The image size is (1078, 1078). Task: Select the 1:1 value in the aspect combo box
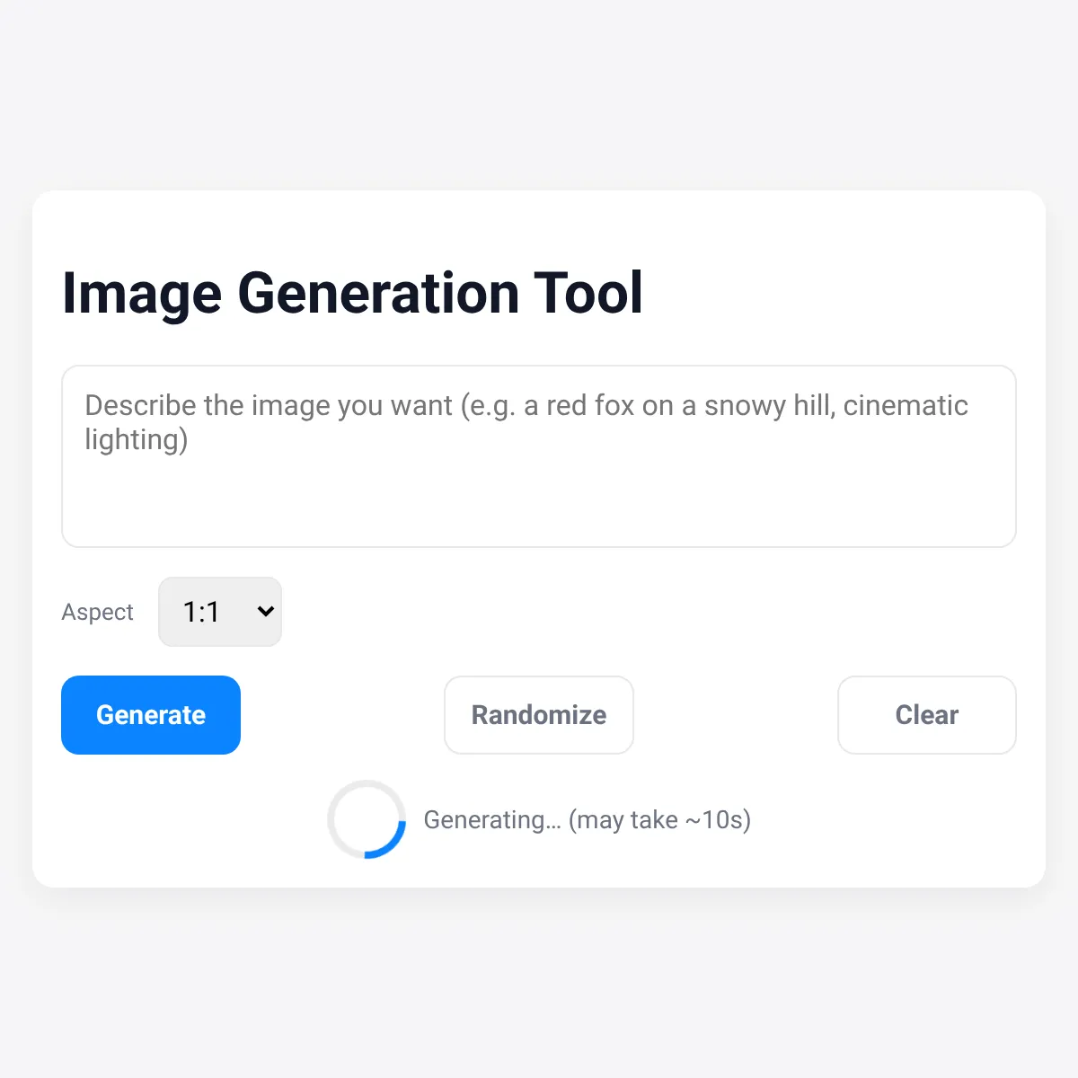tap(201, 612)
